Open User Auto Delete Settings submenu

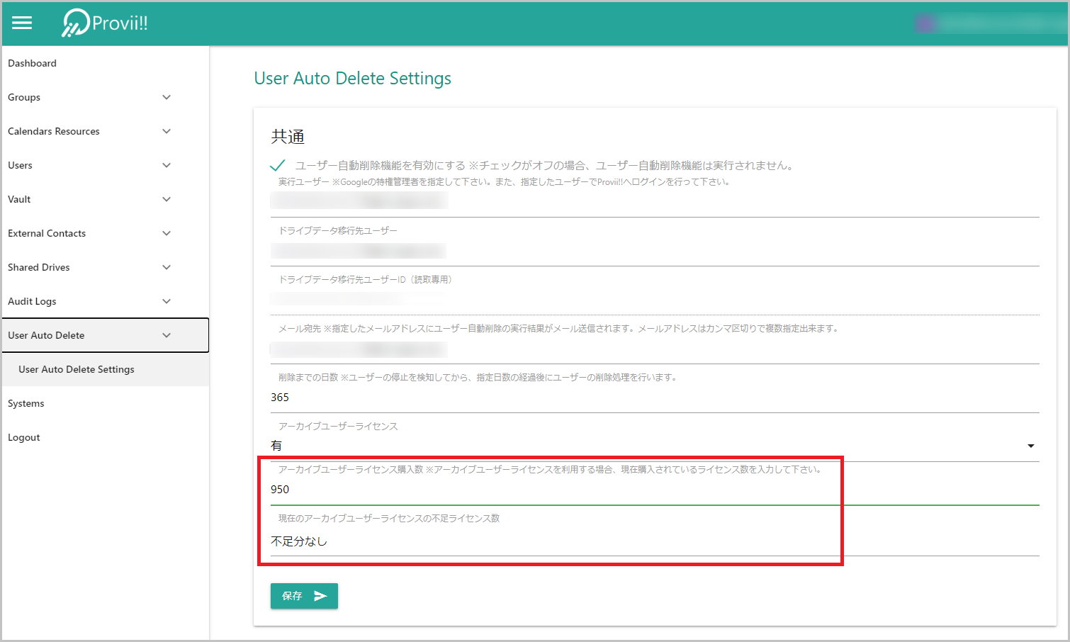[105, 369]
